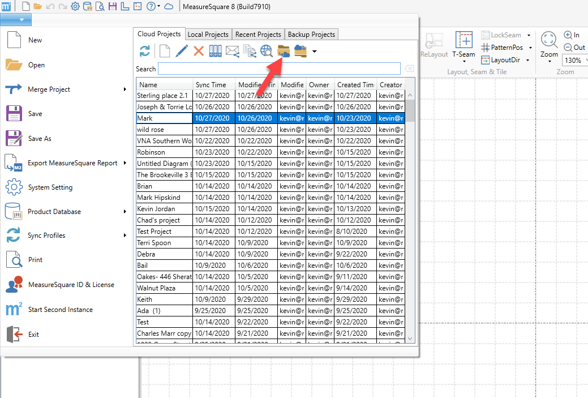This screenshot has height=398, width=588.
Task: Switch to the Backup Projects tab
Action: (311, 35)
